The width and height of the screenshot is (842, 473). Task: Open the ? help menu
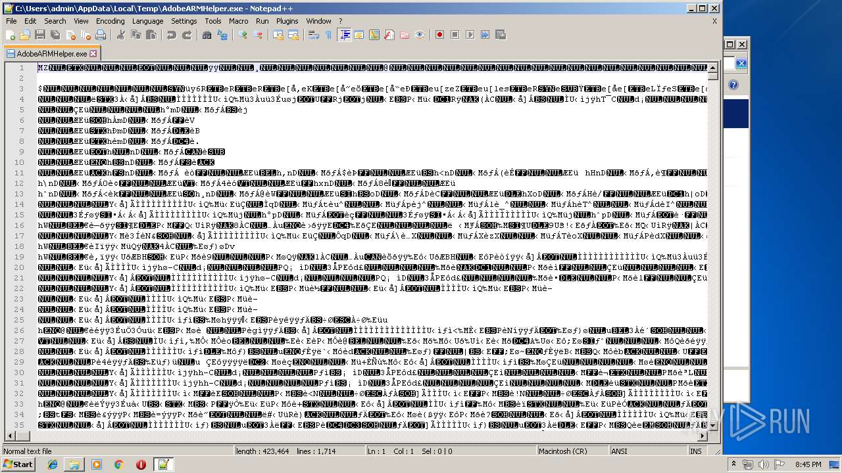(340, 21)
